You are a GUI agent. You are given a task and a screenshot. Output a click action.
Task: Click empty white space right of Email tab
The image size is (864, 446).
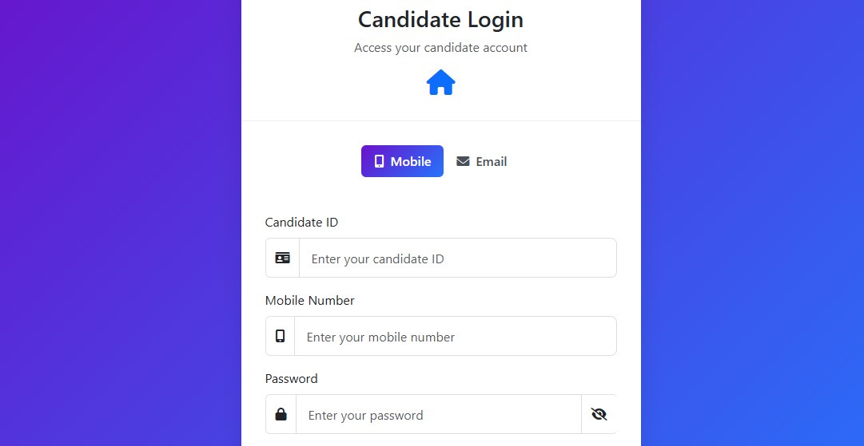tap(575, 161)
